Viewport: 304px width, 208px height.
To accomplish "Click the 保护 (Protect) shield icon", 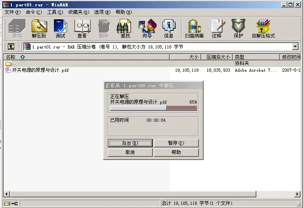I will click(238, 28).
